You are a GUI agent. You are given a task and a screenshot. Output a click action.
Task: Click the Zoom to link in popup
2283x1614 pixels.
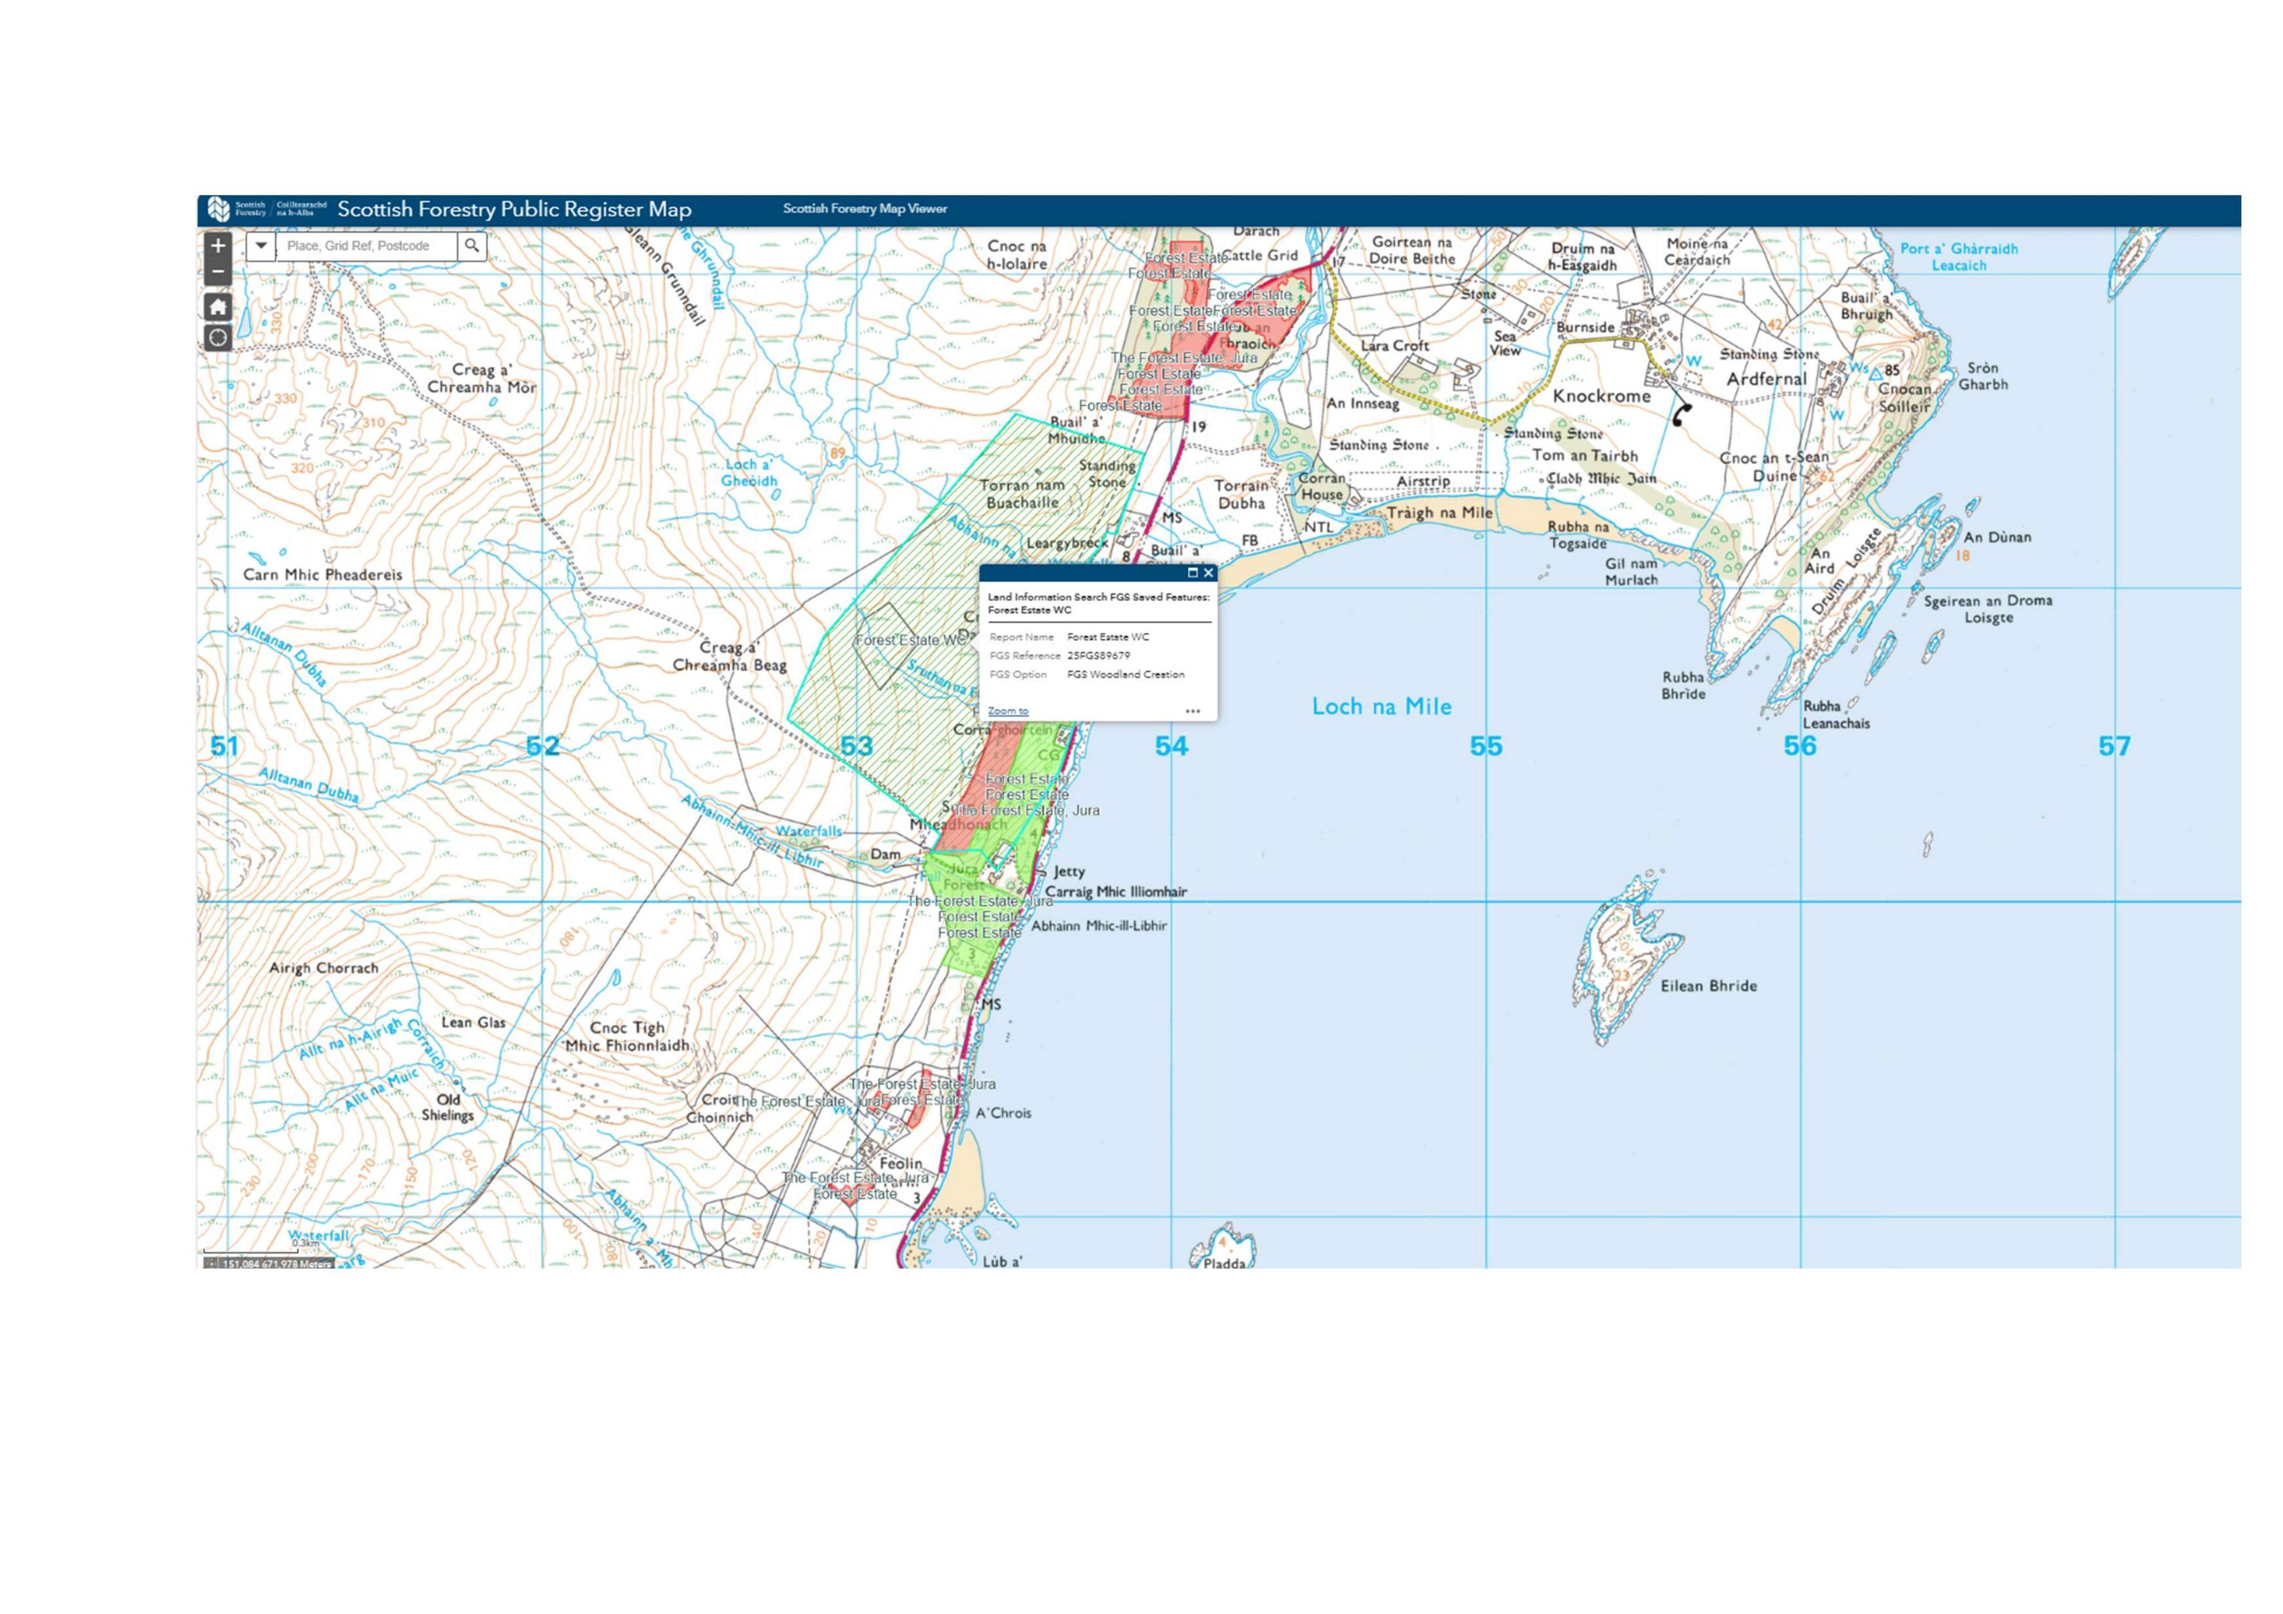1007,710
